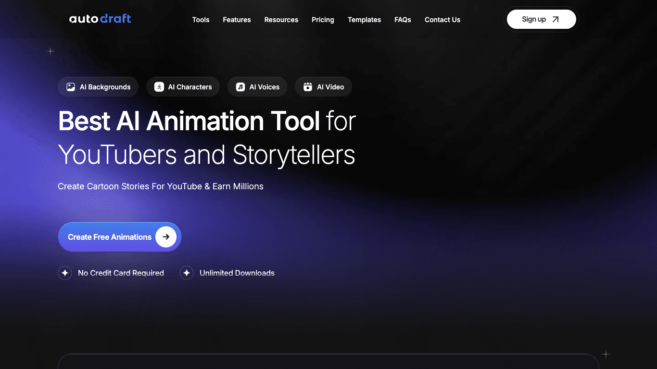Click the sparkle icon beside No Credit Card Required
This screenshot has width=657, height=369.
pos(65,273)
